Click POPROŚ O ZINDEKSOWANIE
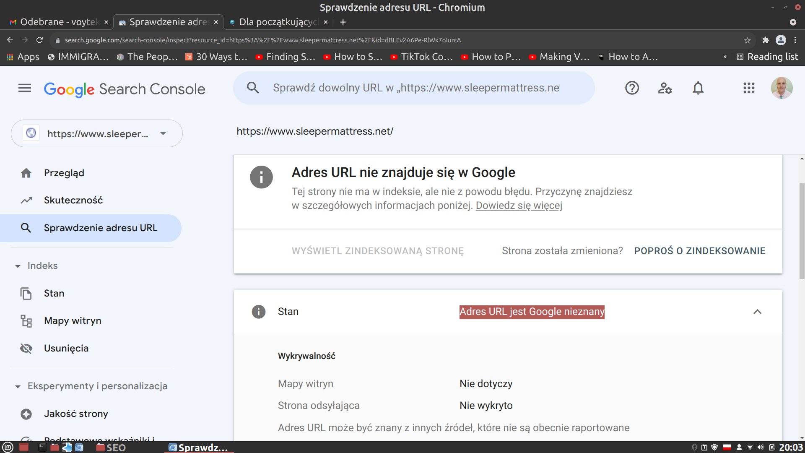805x453 pixels. [x=699, y=251]
